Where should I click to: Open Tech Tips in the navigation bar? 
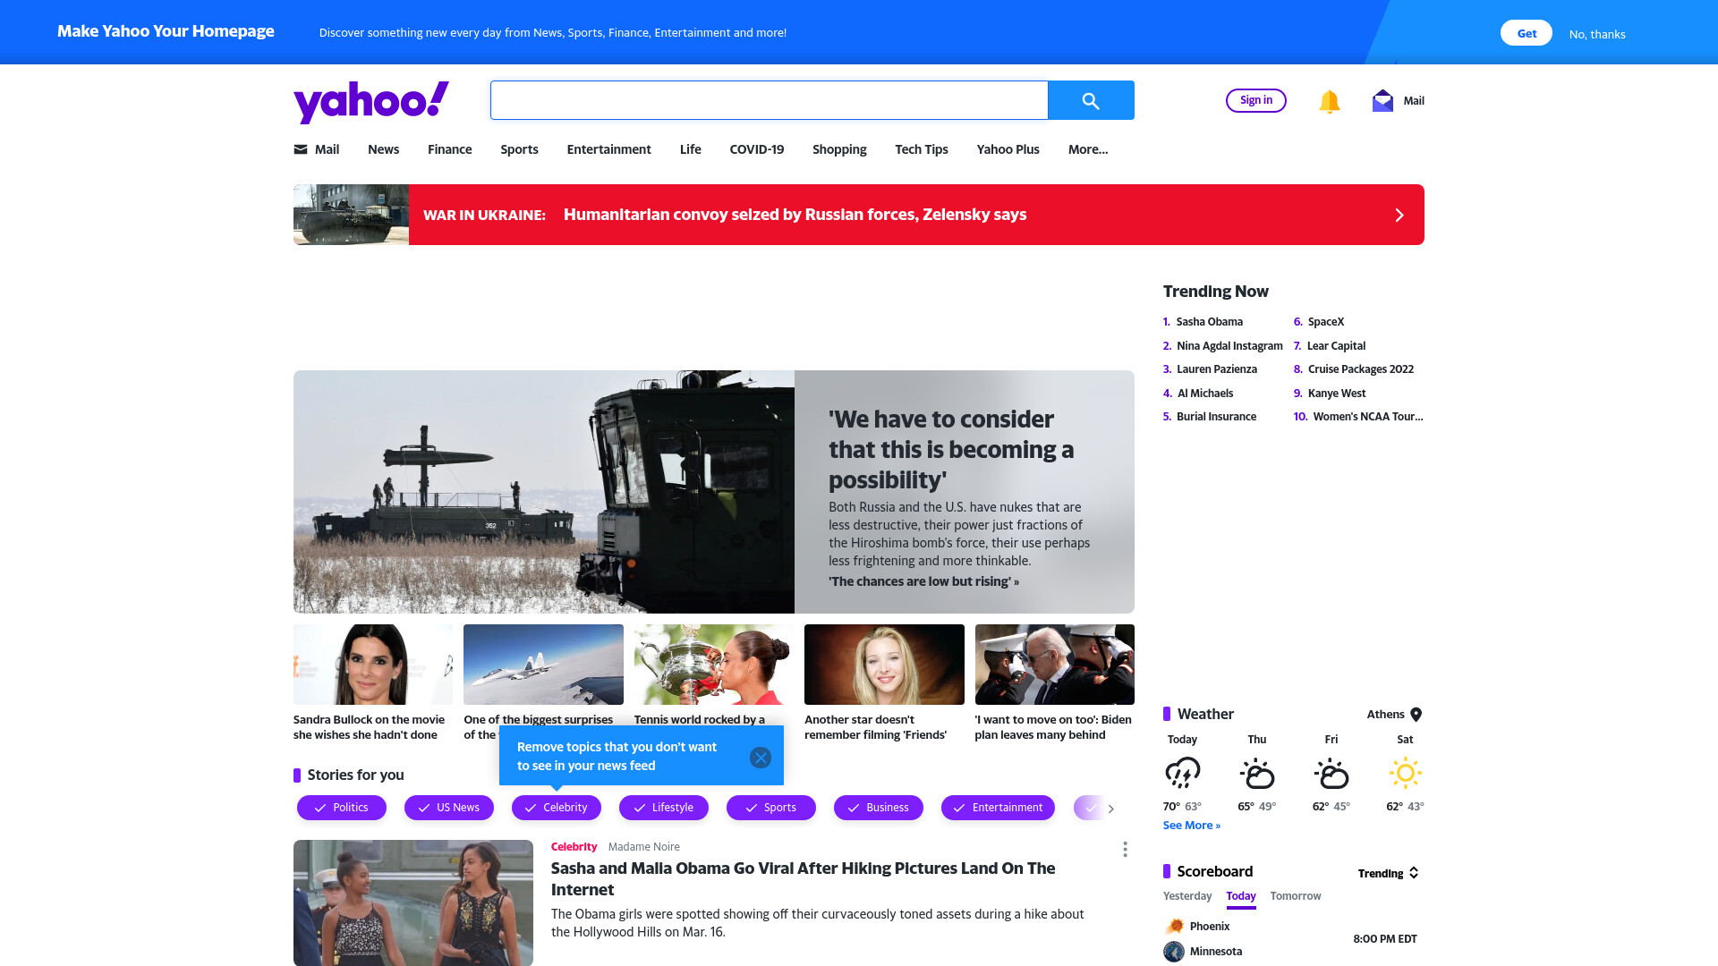pos(921,149)
